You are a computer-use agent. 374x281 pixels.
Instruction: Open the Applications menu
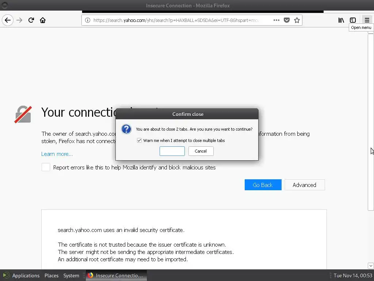[x=26, y=276]
